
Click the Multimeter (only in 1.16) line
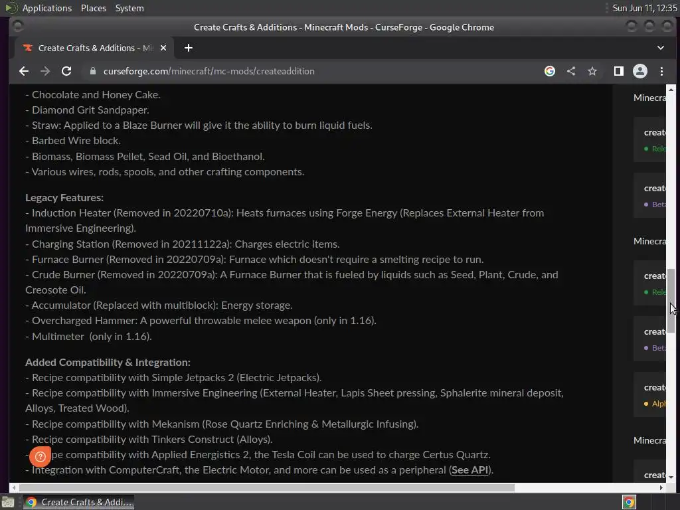point(88,337)
